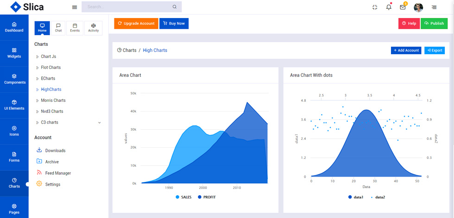Screen dimensions: 454x218
Task: Open ECharts menu item
Action: coord(48,78)
